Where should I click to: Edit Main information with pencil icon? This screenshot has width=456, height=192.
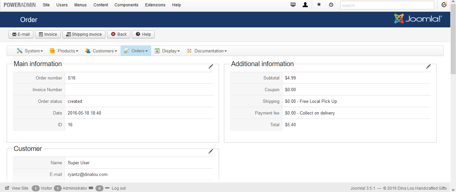point(211,67)
